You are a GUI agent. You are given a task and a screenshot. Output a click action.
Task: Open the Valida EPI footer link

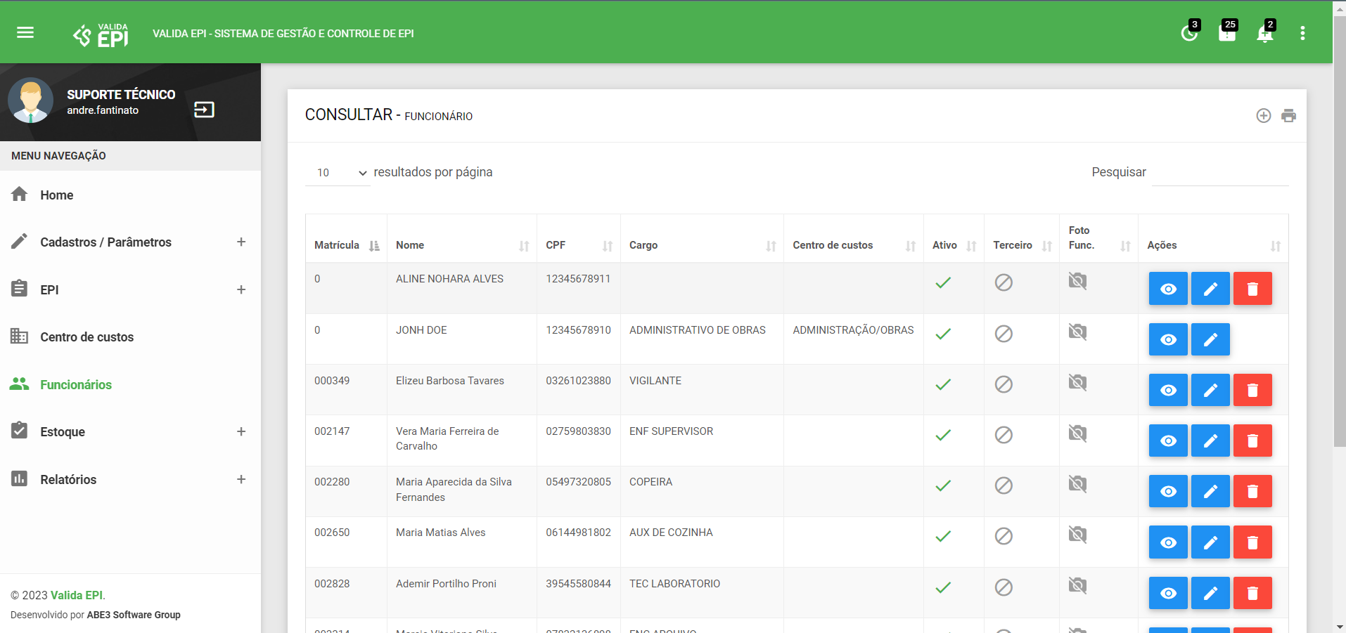coord(77,595)
